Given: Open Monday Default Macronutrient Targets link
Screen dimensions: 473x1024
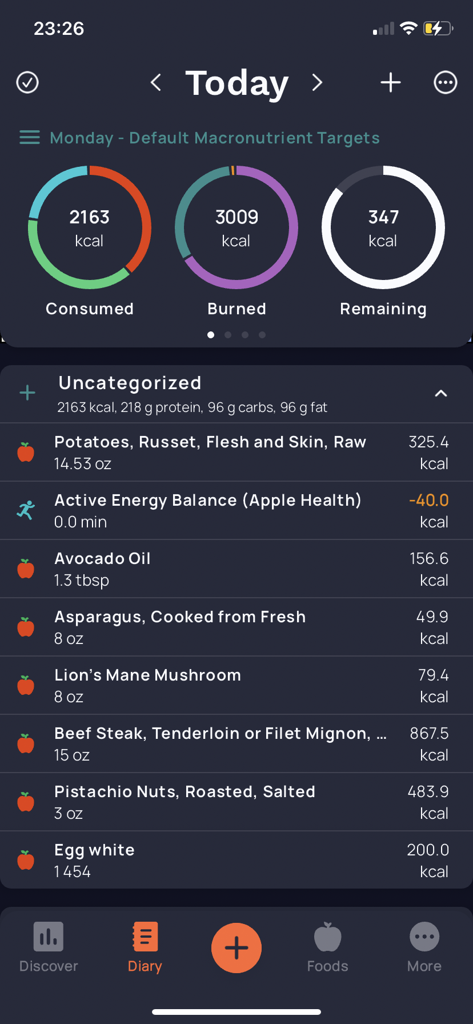Looking at the screenshot, I should (215, 138).
